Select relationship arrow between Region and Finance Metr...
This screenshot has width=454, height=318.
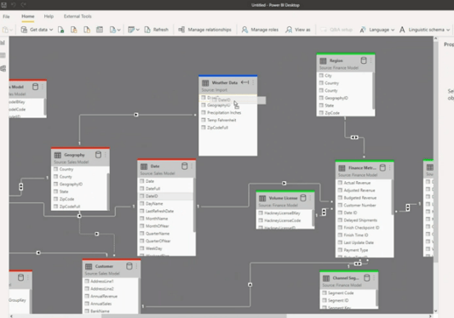pos(354,138)
